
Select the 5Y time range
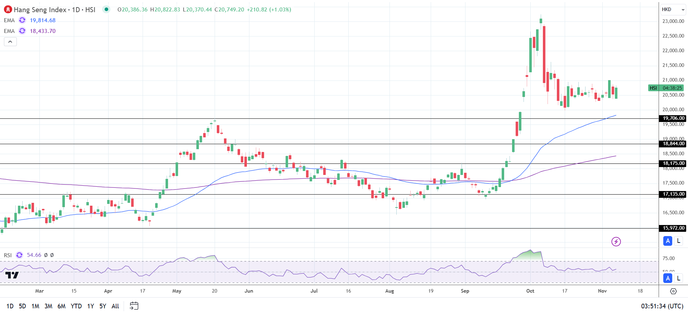[103, 306]
